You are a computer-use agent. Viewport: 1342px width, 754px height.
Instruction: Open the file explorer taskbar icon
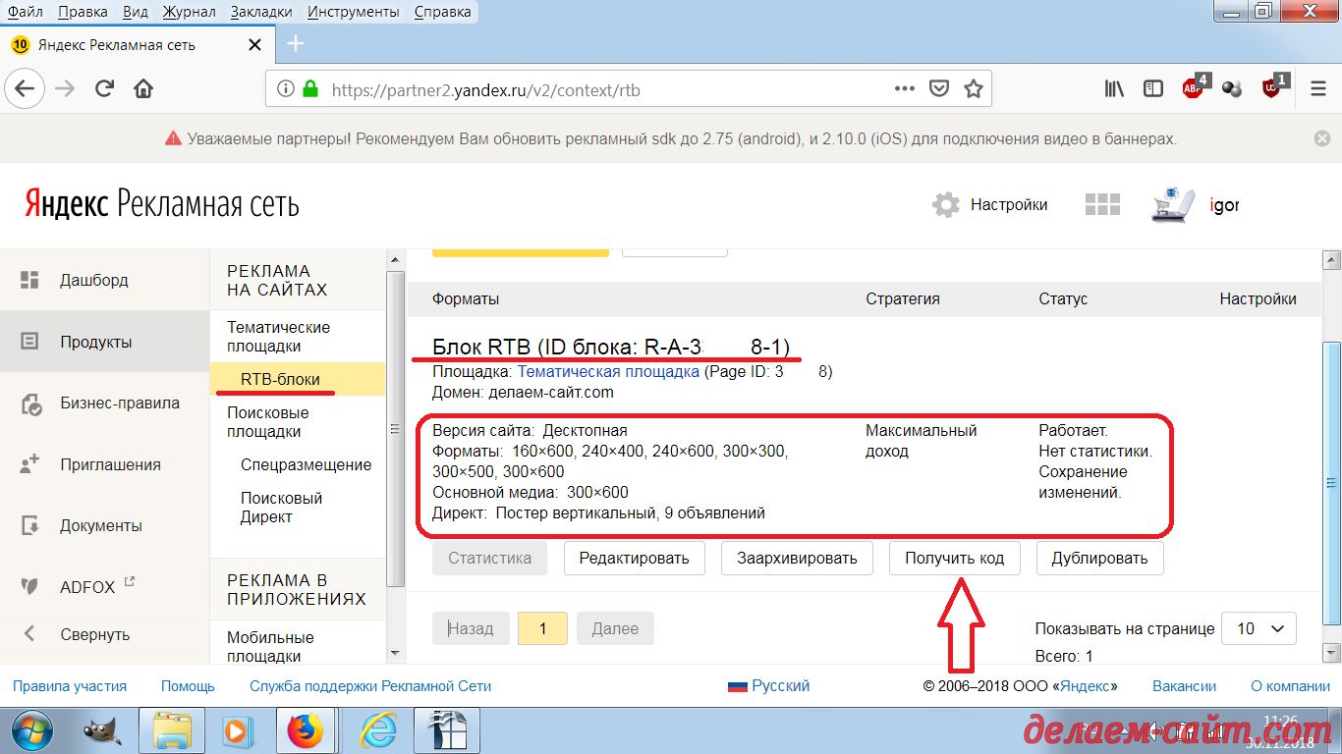point(171,731)
